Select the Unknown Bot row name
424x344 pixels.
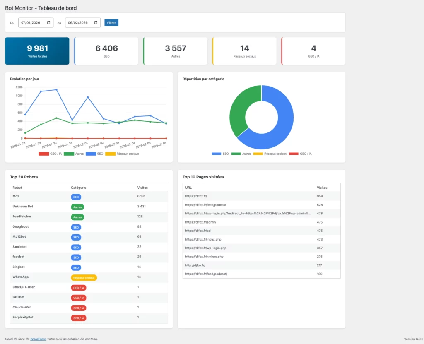pos(23,207)
